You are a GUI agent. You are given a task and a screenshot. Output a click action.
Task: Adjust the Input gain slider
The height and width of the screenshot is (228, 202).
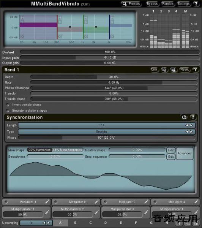click(110, 57)
